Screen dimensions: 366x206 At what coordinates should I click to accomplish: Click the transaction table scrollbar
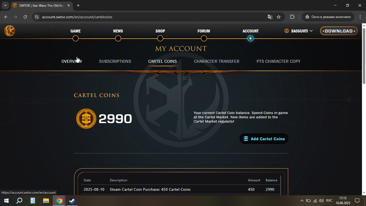coord(281,185)
